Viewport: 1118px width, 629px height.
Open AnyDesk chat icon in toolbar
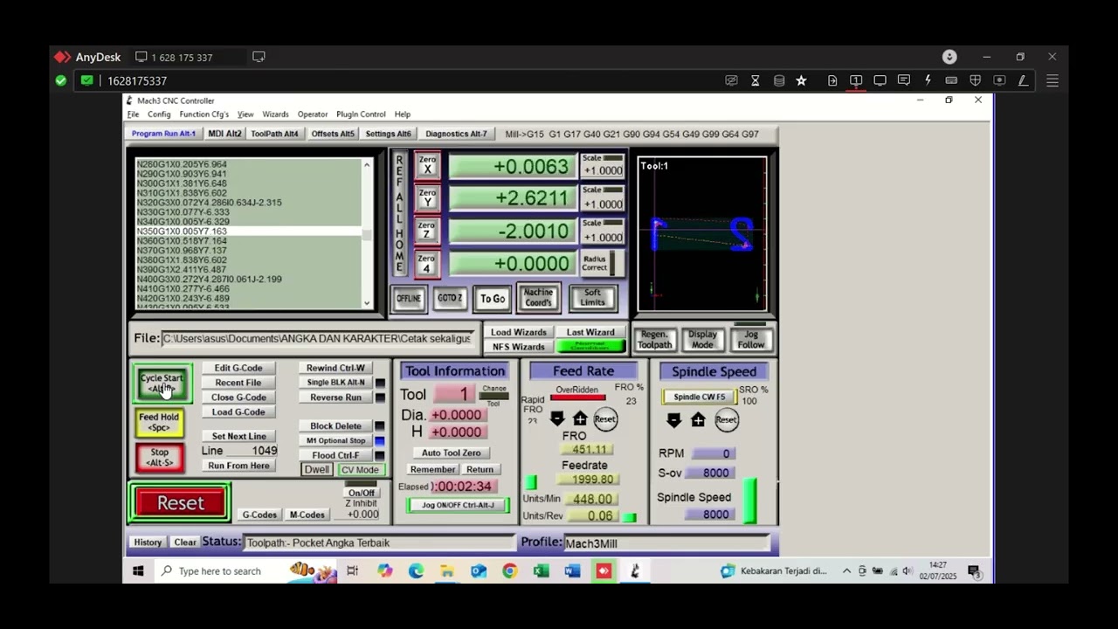[904, 80]
